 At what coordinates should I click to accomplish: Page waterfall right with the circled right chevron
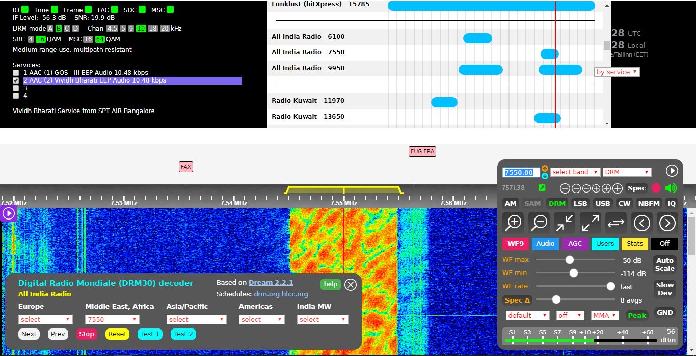click(667, 223)
